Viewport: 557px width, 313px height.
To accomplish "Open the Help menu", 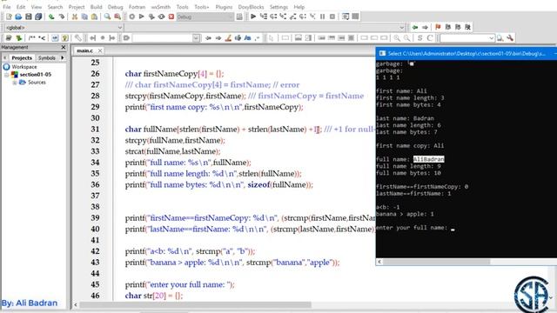I will pos(299,7).
